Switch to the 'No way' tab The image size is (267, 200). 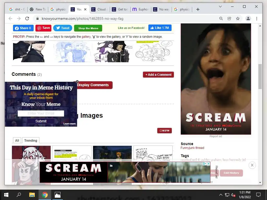(x=161, y=9)
